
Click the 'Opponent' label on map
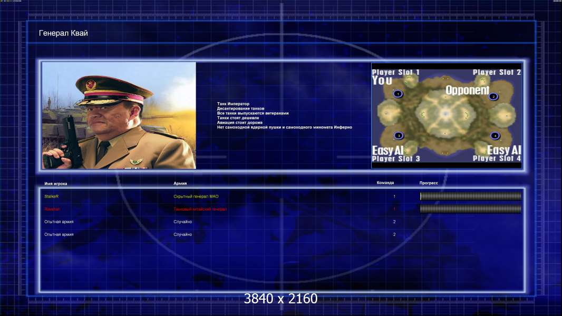468,90
